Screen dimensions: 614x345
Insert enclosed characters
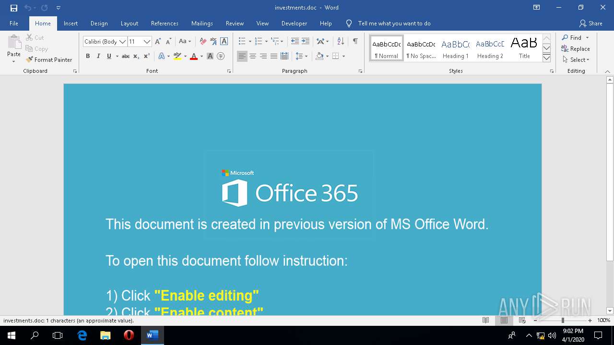(221, 56)
